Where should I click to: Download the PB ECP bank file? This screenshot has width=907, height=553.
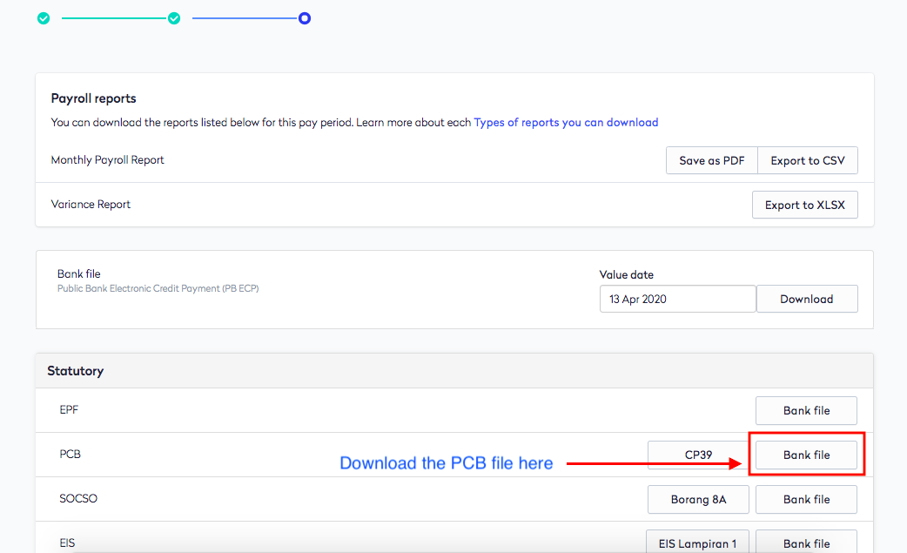tap(807, 299)
